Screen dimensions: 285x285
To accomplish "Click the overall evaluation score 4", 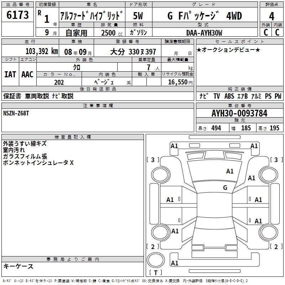I will click(271, 16).
